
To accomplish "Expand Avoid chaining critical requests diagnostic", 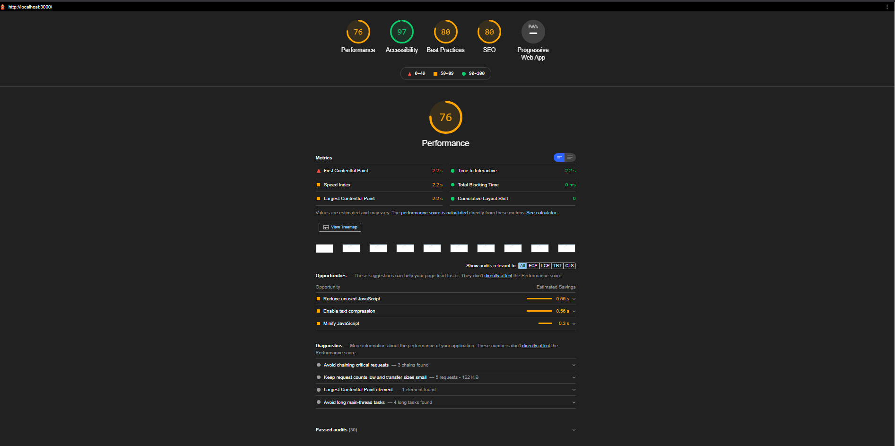I will tap(445, 365).
